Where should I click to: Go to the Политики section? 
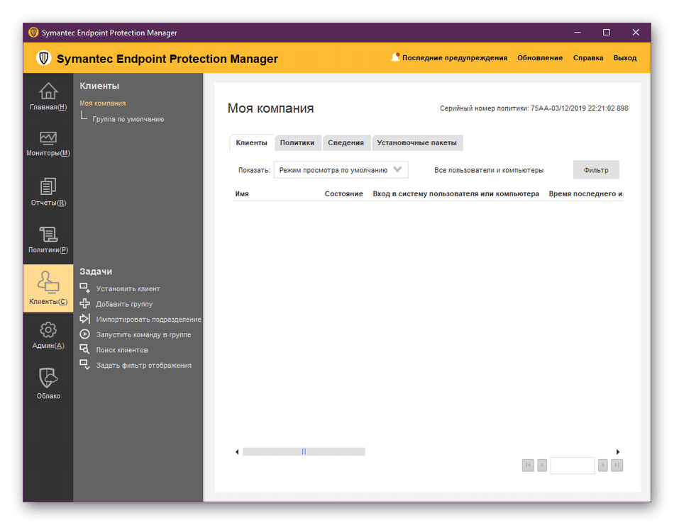coord(48,241)
